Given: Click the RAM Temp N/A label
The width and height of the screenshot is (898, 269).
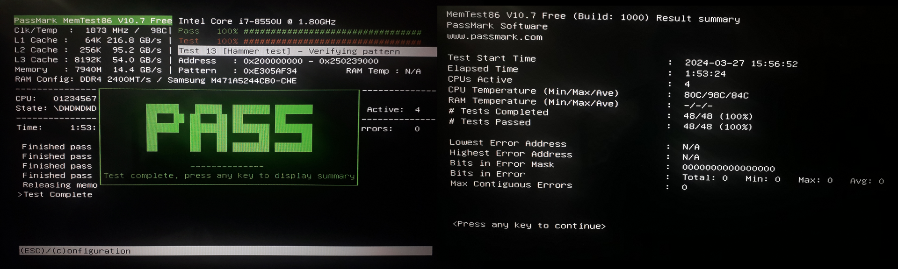Looking at the screenshot, I should [x=383, y=71].
